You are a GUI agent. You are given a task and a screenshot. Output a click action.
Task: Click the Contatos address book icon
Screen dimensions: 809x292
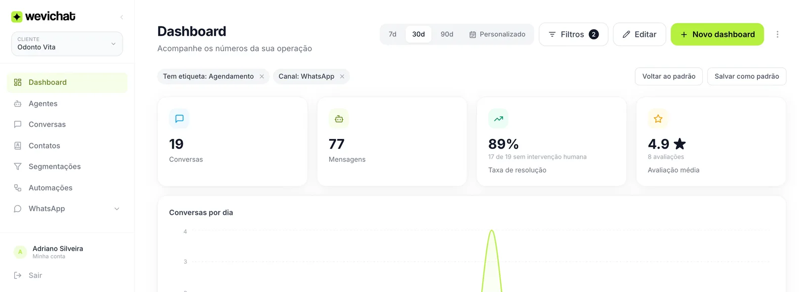click(x=18, y=145)
